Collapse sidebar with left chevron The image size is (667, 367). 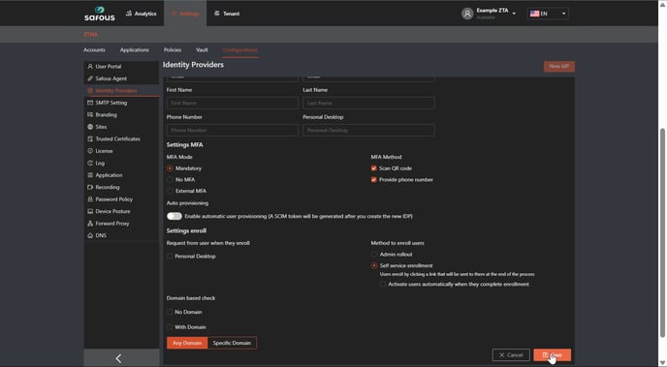[118, 358]
